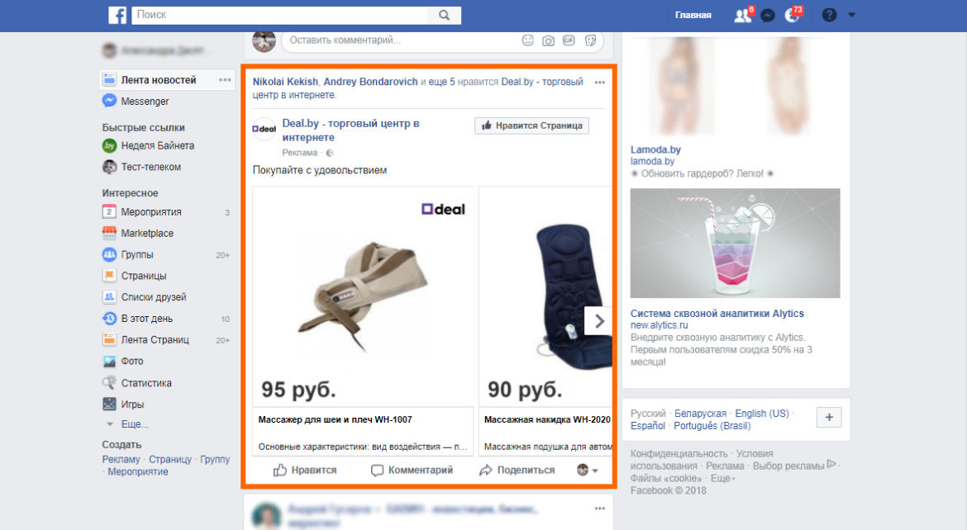Open options menu of the blurred post below
This screenshot has width=967, height=530.
coord(599,509)
